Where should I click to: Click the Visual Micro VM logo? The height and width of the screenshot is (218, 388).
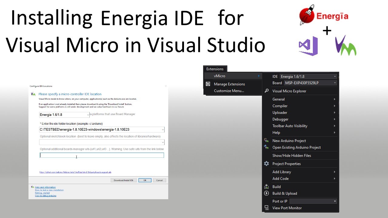(x=346, y=45)
